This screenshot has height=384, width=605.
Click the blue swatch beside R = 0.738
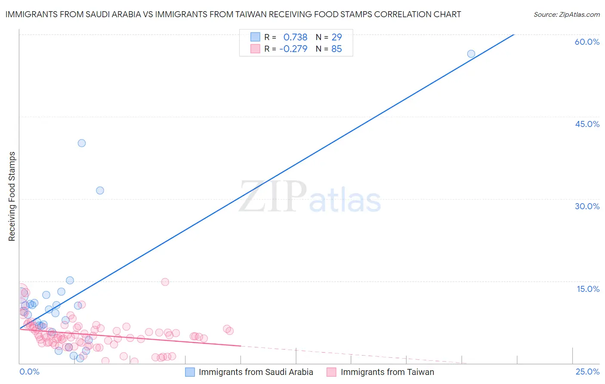[255, 37]
